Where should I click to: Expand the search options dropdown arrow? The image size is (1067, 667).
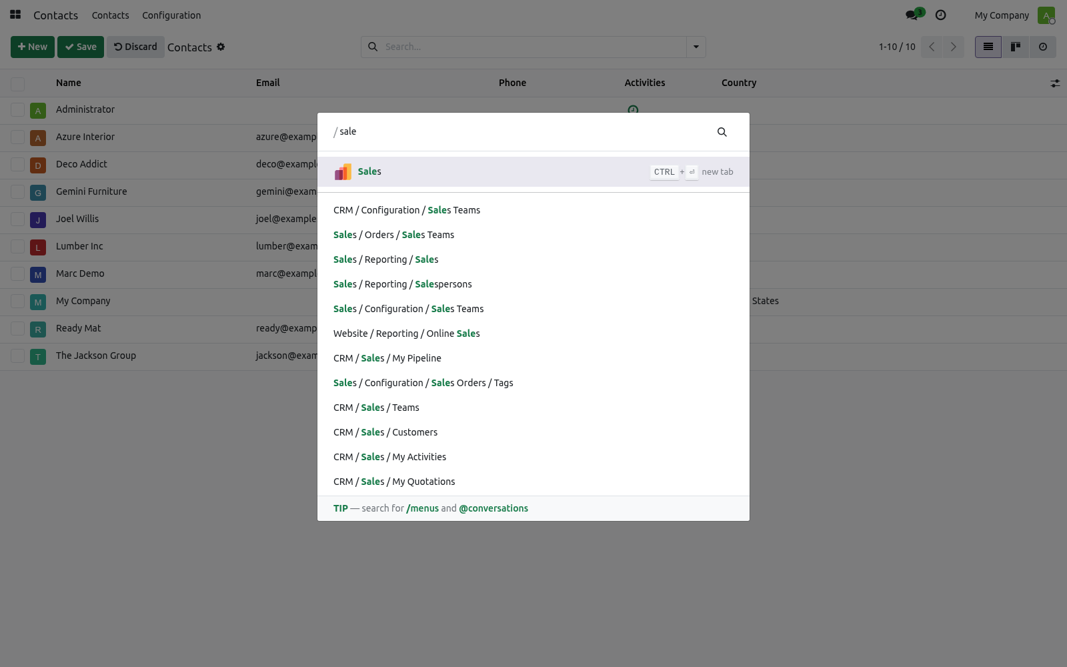click(x=696, y=47)
